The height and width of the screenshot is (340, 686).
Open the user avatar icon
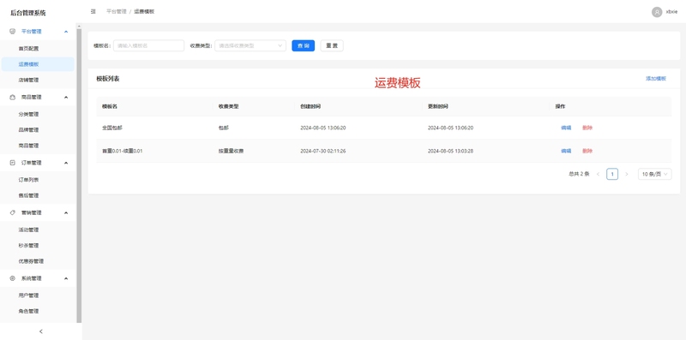657,12
